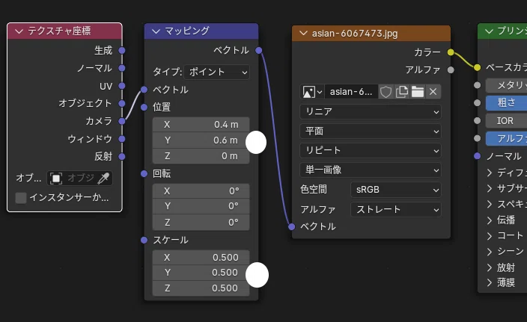Click the マッピング ベクトル output socket
527x322 pixels.
pyautogui.click(x=258, y=50)
